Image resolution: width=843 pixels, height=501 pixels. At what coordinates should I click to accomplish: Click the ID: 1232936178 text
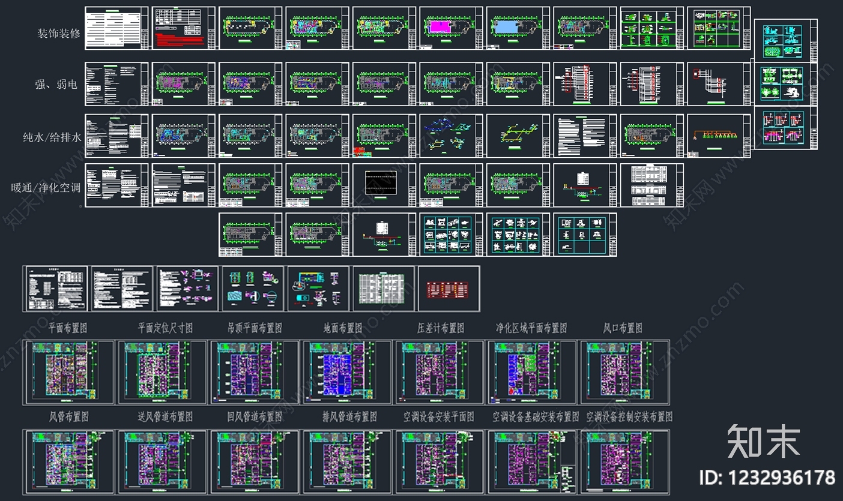767,478
